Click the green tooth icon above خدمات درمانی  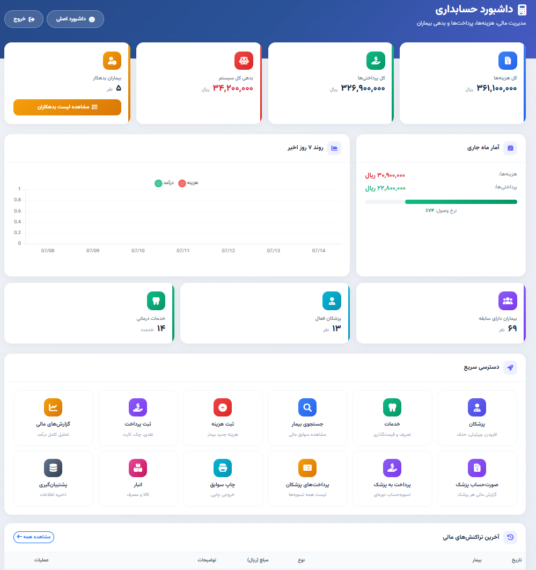156,301
